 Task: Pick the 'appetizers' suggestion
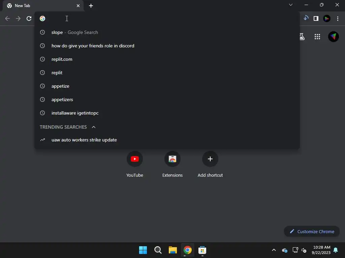click(167, 99)
